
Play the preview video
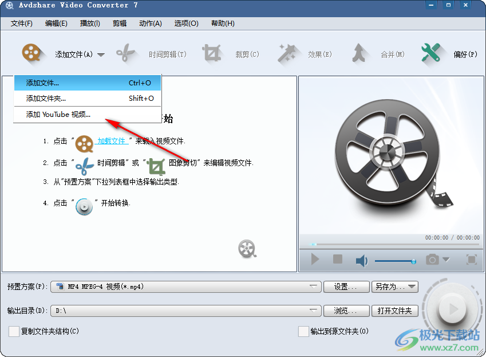tap(315, 259)
